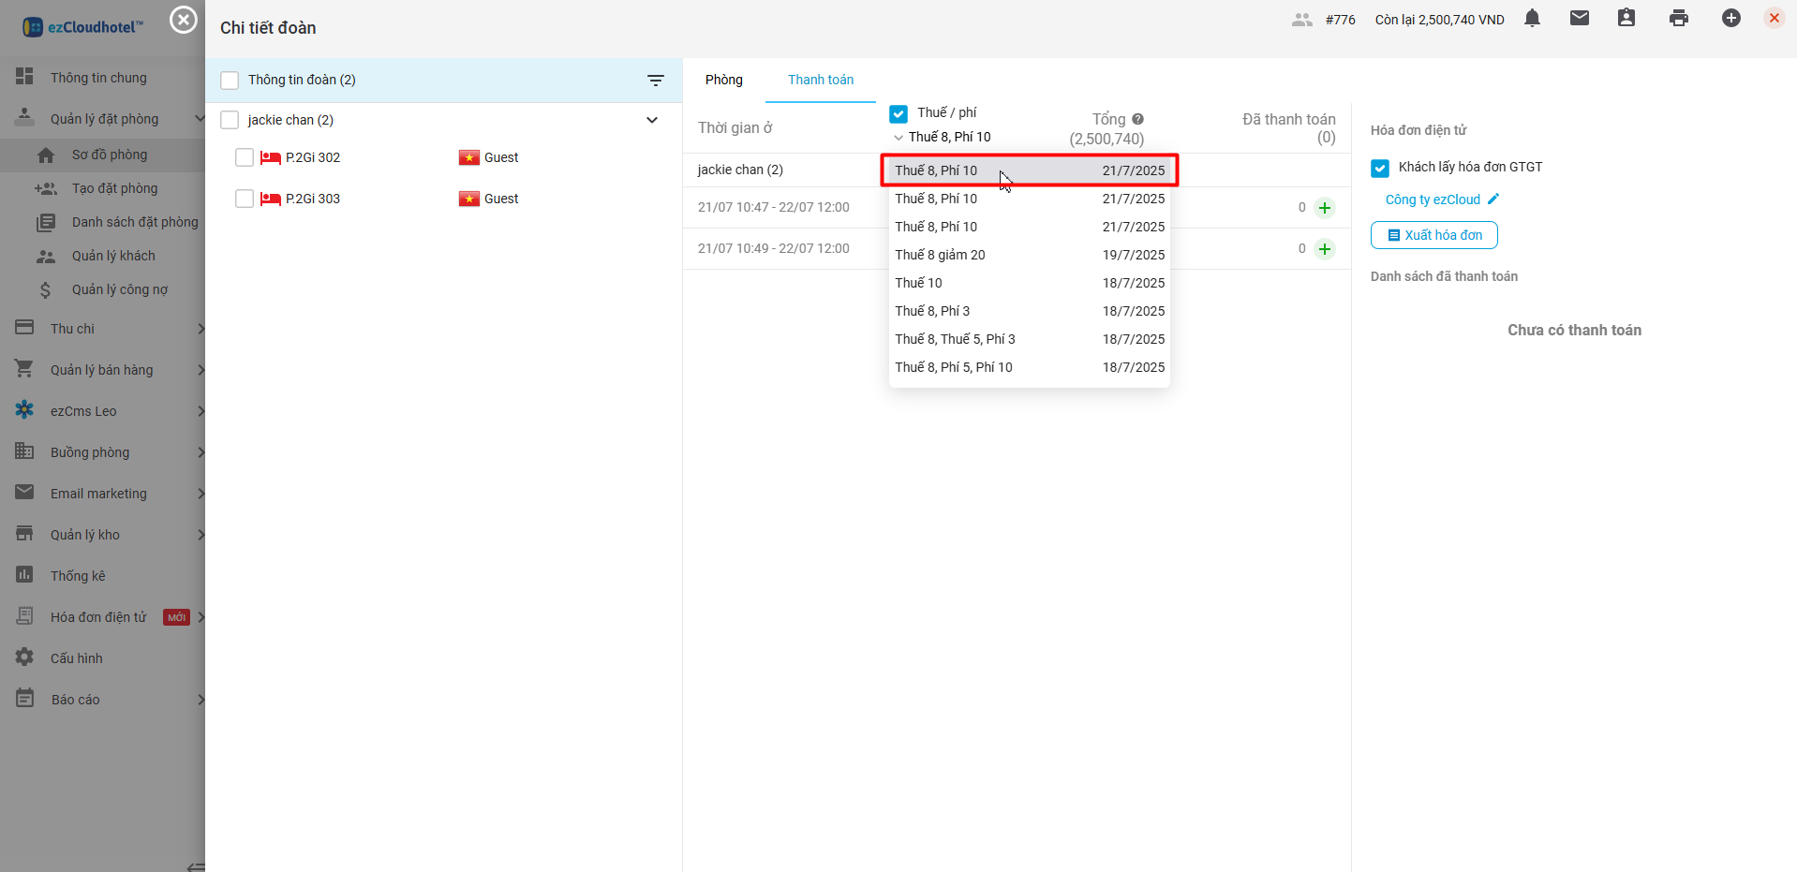The height and width of the screenshot is (872, 1797).
Task: Click the Tổng help question mark icon
Action: tap(1137, 119)
